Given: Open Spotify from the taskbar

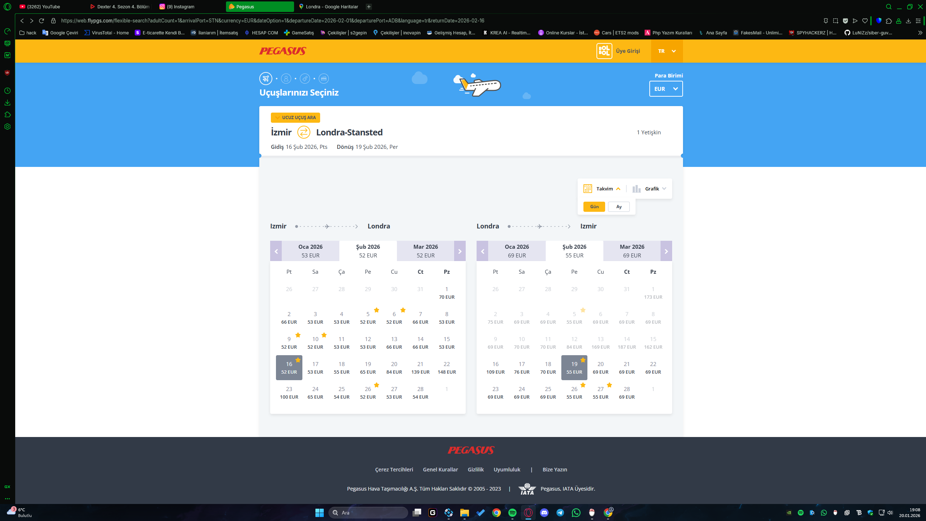Looking at the screenshot, I should point(512,512).
